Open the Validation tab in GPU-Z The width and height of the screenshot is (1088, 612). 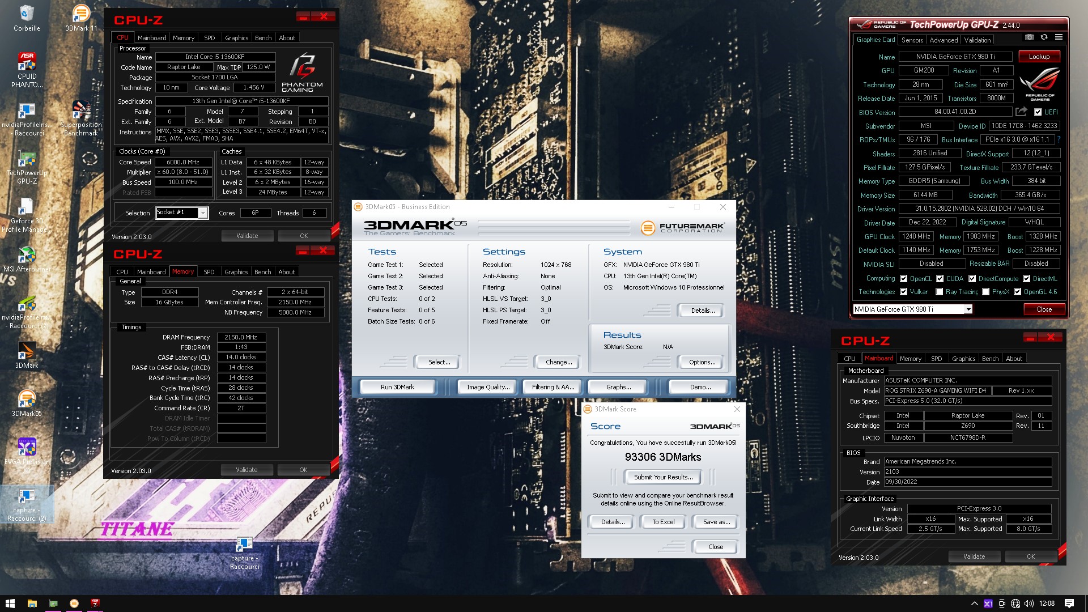coord(977,40)
